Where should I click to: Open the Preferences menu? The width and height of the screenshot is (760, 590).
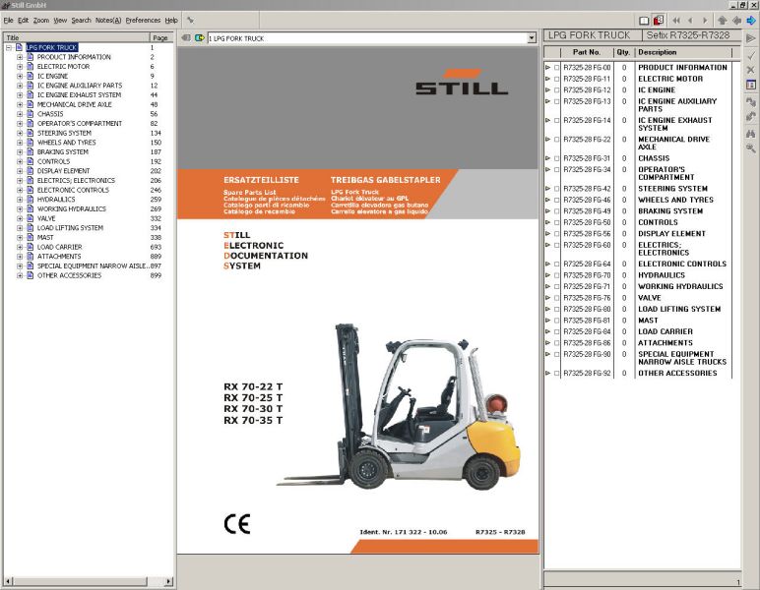tap(143, 20)
